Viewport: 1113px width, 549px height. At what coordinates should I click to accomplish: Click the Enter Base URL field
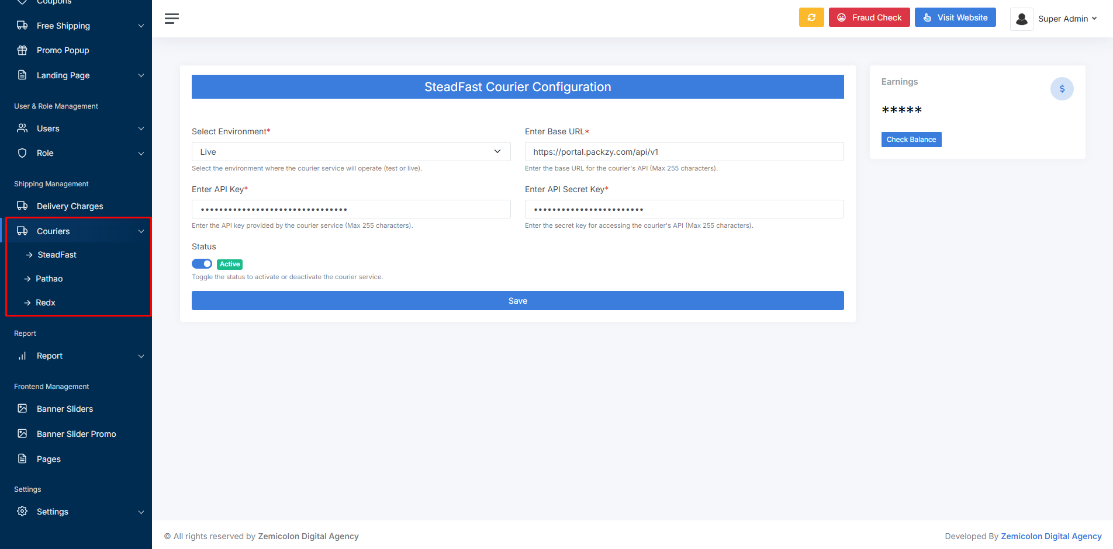point(684,152)
